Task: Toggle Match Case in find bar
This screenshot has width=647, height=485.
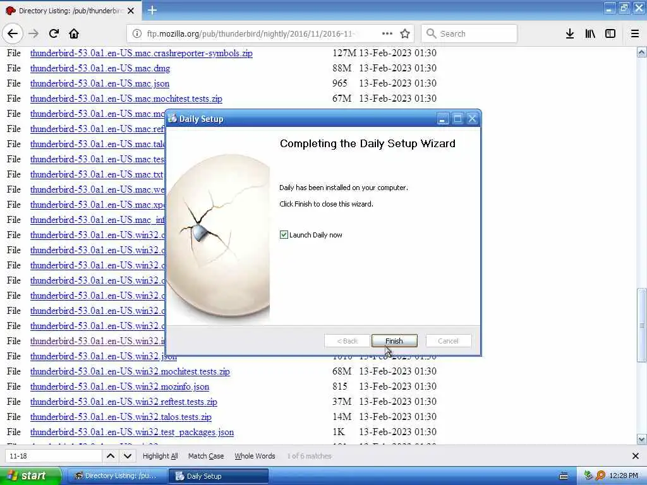Action: [x=206, y=456]
